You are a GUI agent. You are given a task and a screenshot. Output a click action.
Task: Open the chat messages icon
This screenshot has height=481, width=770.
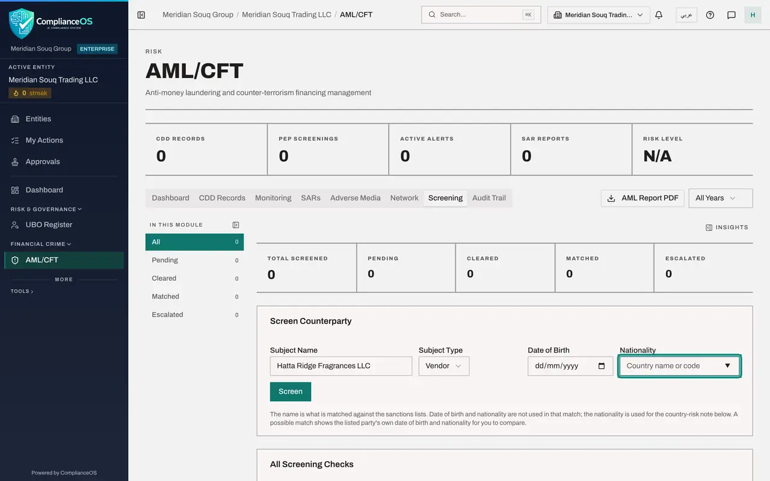731,15
